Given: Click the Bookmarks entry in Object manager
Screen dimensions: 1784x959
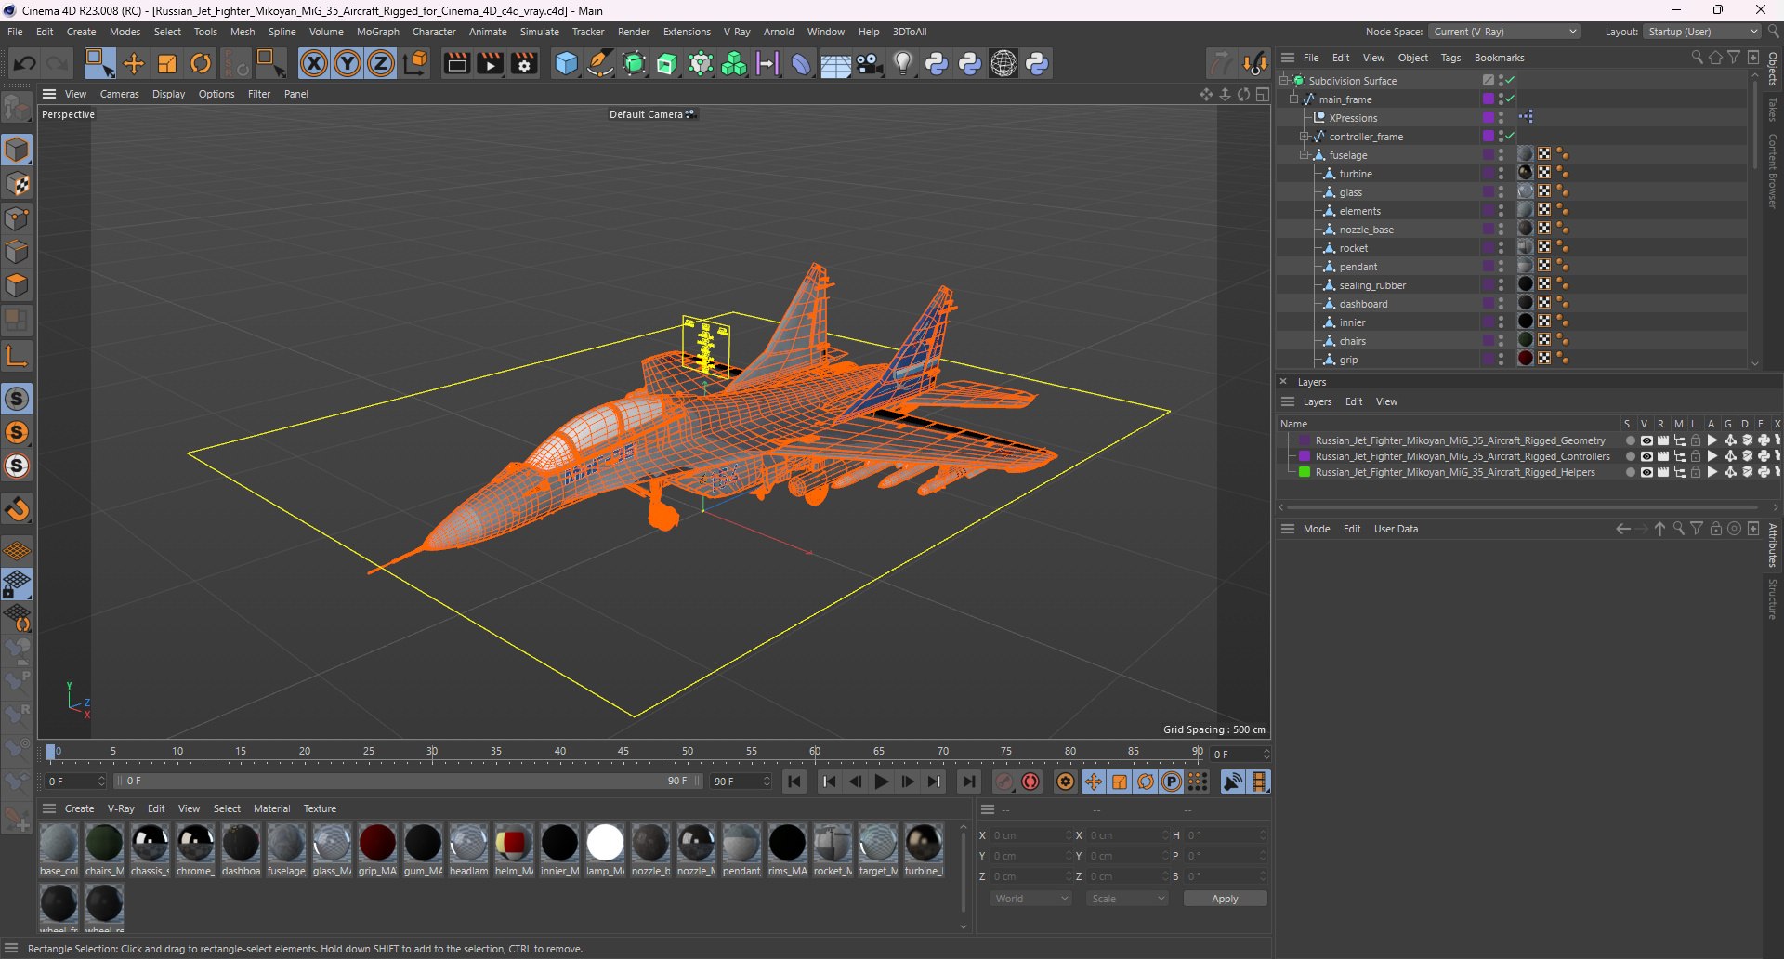Looking at the screenshot, I should tap(1499, 58).
